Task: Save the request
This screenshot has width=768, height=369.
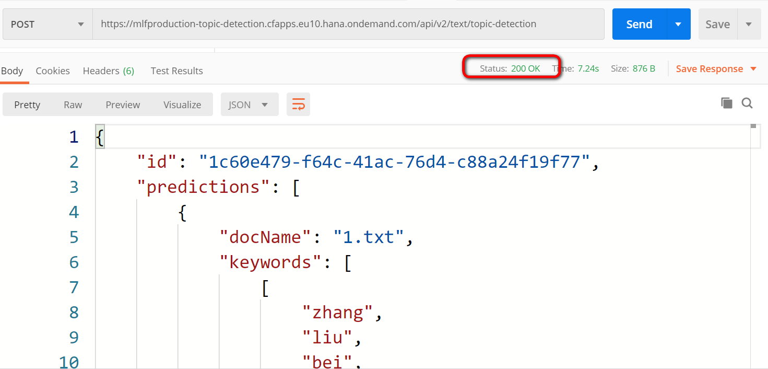Action: (717, 24)
